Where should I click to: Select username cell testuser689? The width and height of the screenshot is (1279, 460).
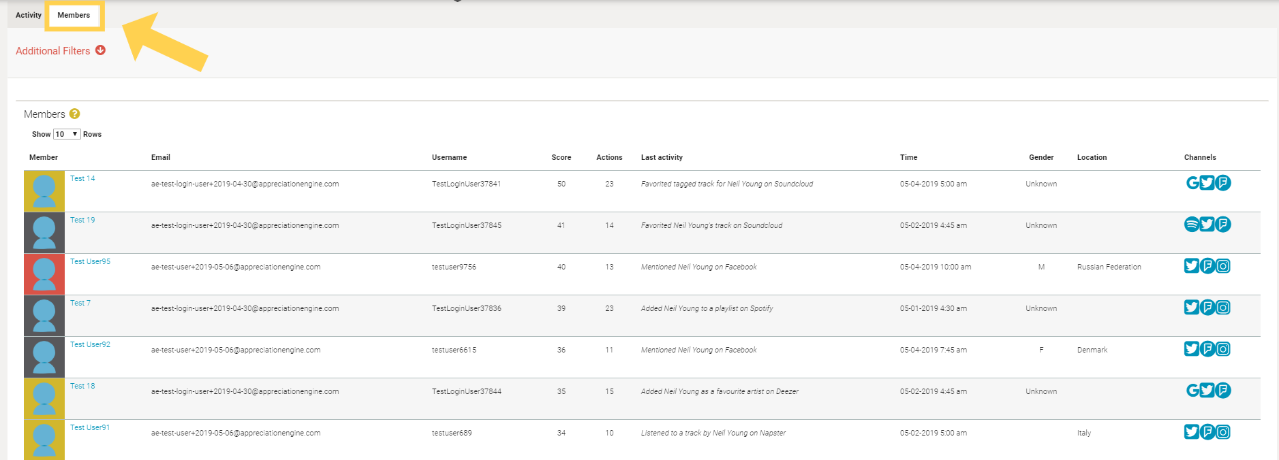[x=452, y=433]
